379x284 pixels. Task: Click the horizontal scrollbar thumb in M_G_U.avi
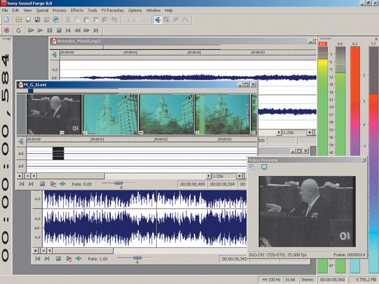(71, 176)
